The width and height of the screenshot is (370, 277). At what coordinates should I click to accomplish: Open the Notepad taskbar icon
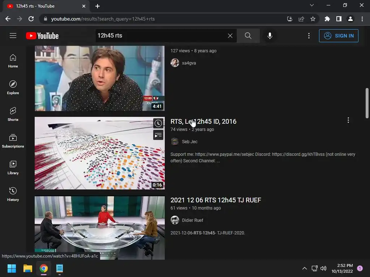click(60, 268)
